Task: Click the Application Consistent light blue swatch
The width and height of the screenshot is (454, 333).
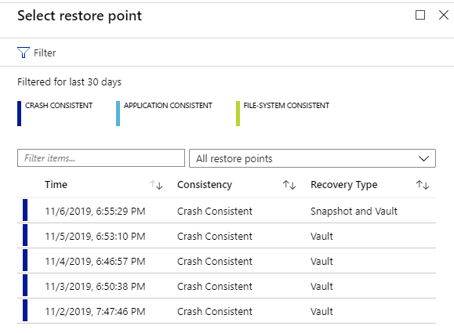Action: point(118,114)
